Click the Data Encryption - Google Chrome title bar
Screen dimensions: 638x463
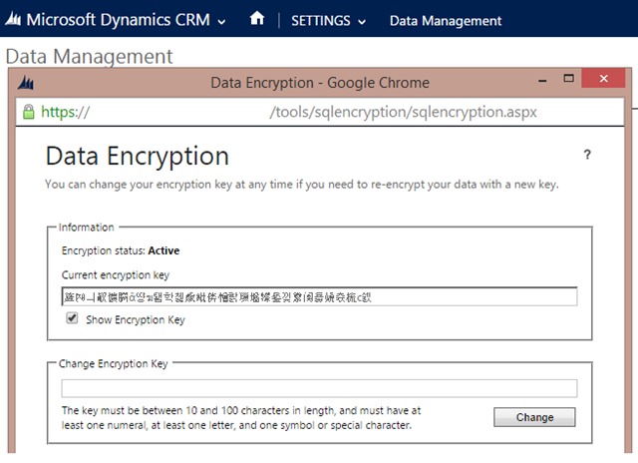319,83
